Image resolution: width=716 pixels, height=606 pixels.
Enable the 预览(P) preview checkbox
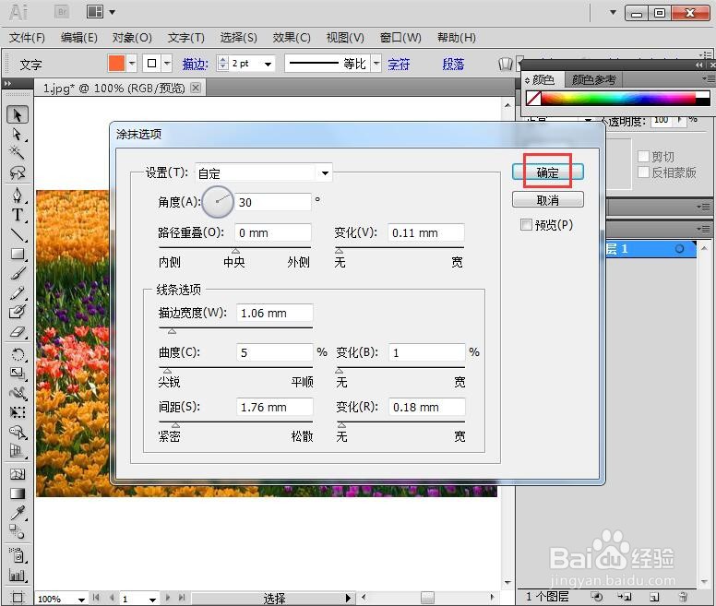[526, 224]
